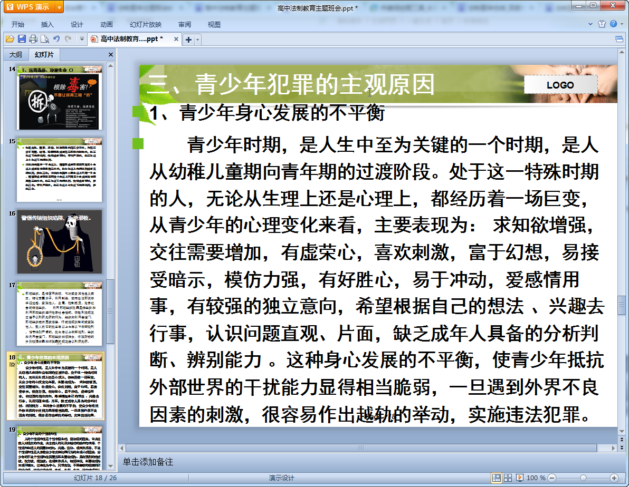Open help with the question mark icon

point(613,24)
